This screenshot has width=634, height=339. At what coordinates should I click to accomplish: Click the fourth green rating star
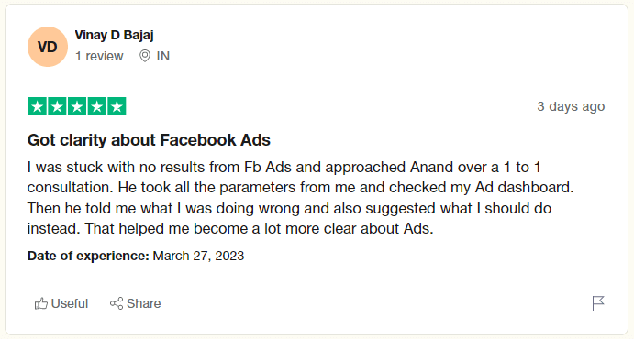point(96,106)
